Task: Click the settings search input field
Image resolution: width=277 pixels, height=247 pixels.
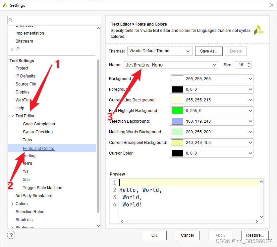Action: (54, 20)
